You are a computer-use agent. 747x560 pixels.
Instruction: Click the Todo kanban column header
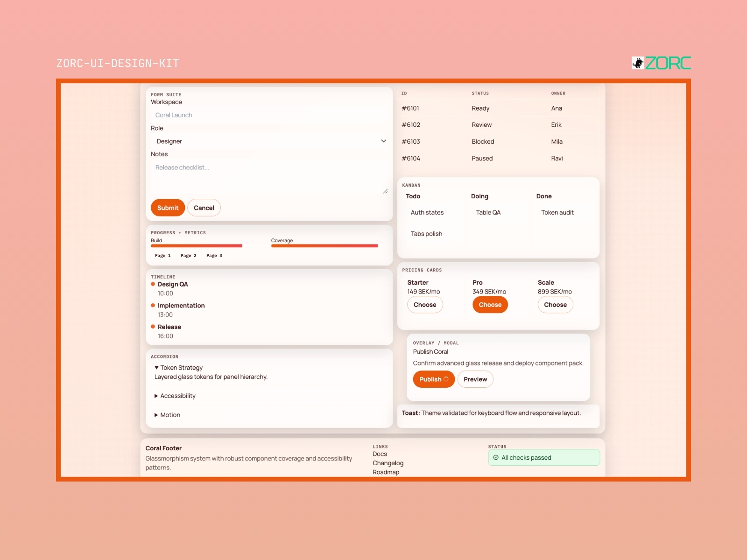tap(413, 196)
